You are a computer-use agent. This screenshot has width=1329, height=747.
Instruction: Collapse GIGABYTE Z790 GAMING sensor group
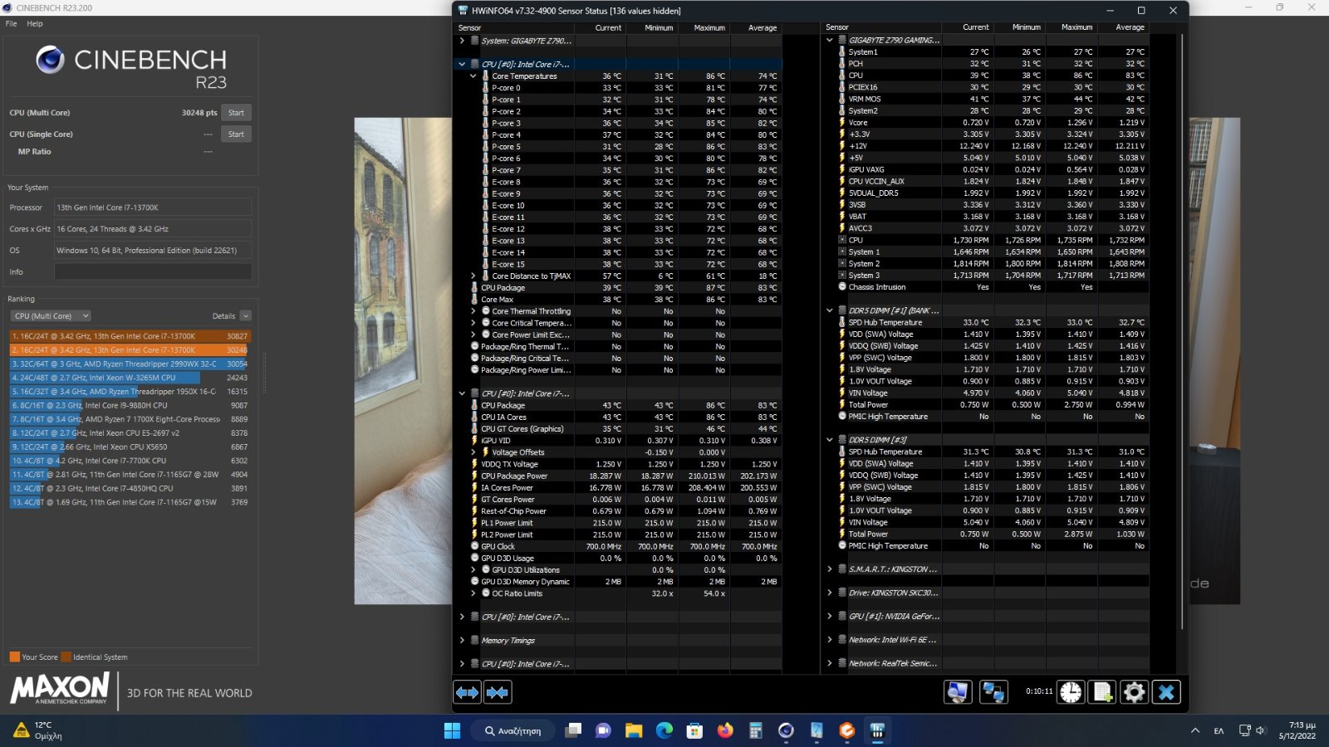829,40
